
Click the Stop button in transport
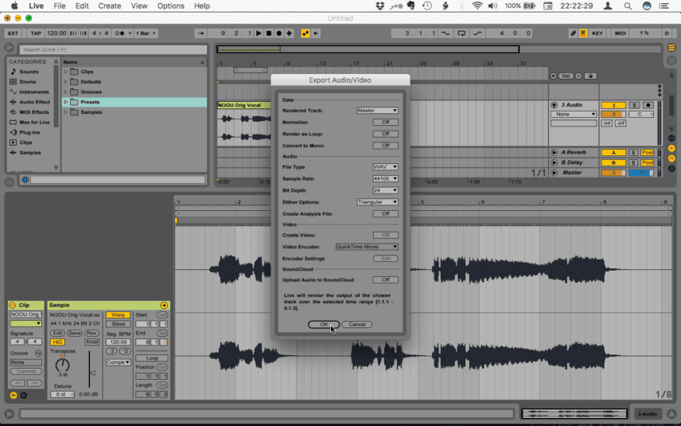[x=269, y=33]
